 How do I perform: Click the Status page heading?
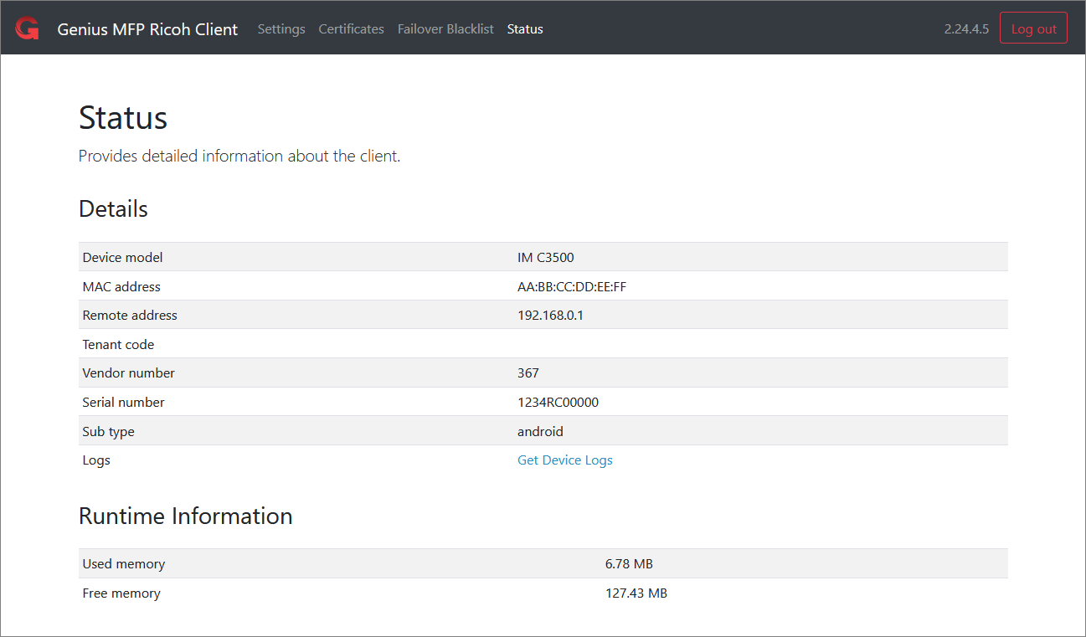pos(123,117)
